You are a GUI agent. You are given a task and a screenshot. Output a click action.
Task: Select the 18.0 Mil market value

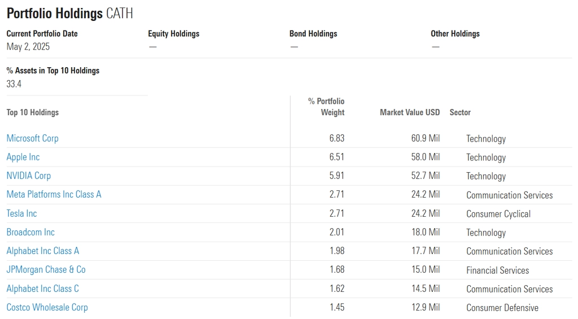pyautogui.click(x=426, y=233)
